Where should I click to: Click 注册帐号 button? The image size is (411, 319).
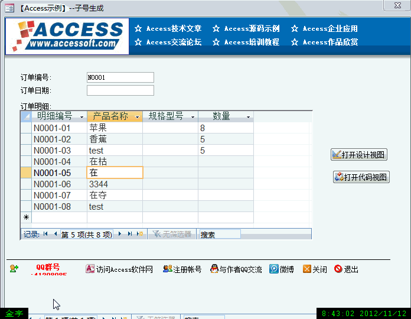182,269
